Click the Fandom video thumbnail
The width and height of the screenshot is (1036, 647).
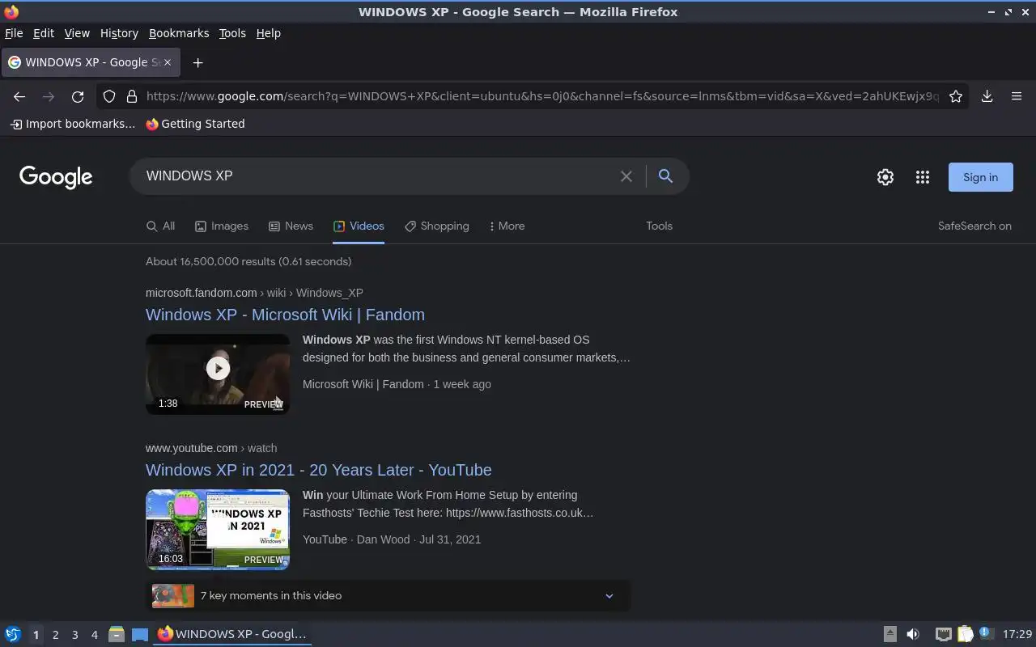coord(218,374)
